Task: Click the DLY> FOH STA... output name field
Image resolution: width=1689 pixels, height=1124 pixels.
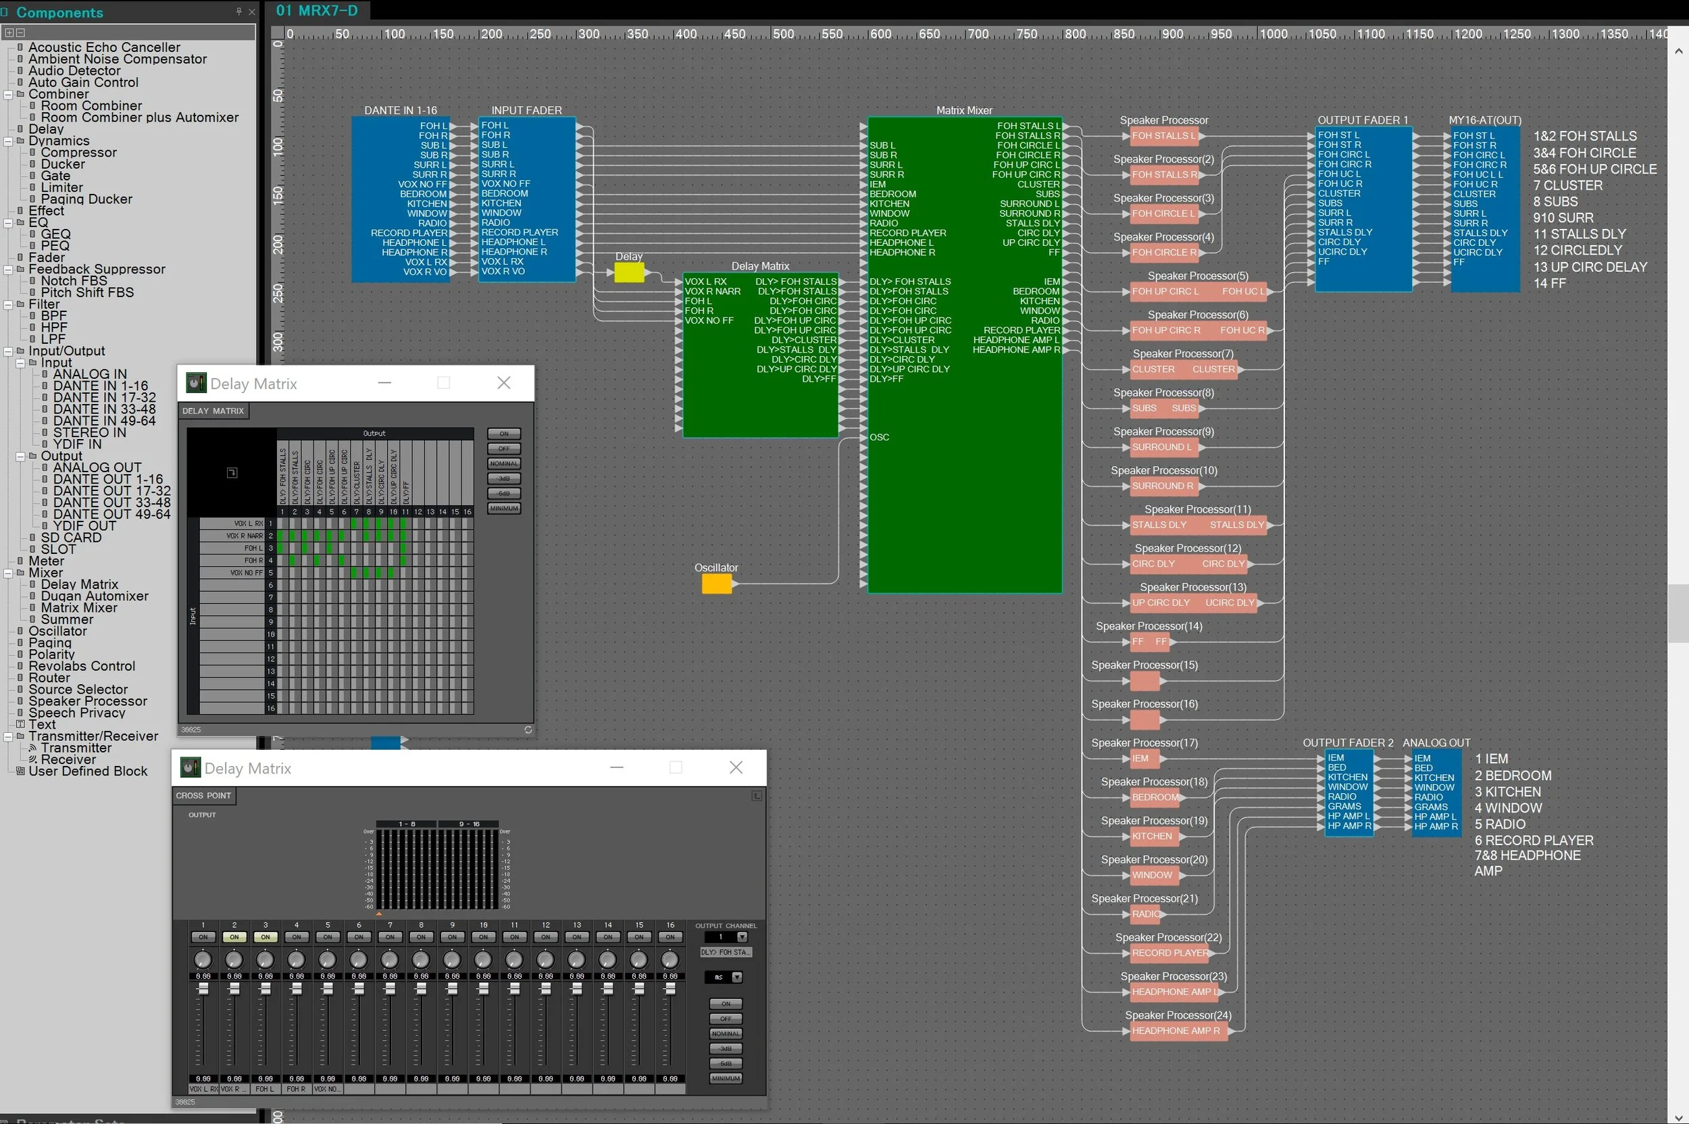Action: pos(726,952)
